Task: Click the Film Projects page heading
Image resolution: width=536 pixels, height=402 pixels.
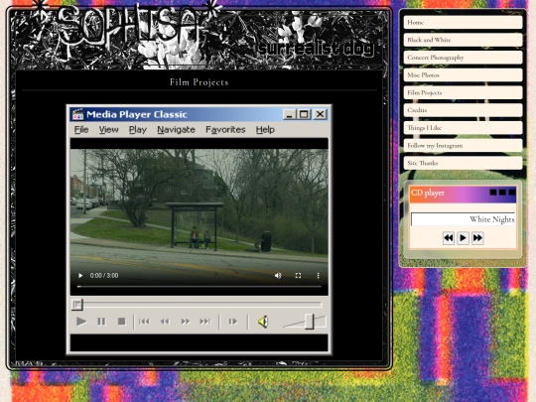Action: [199, 82]
